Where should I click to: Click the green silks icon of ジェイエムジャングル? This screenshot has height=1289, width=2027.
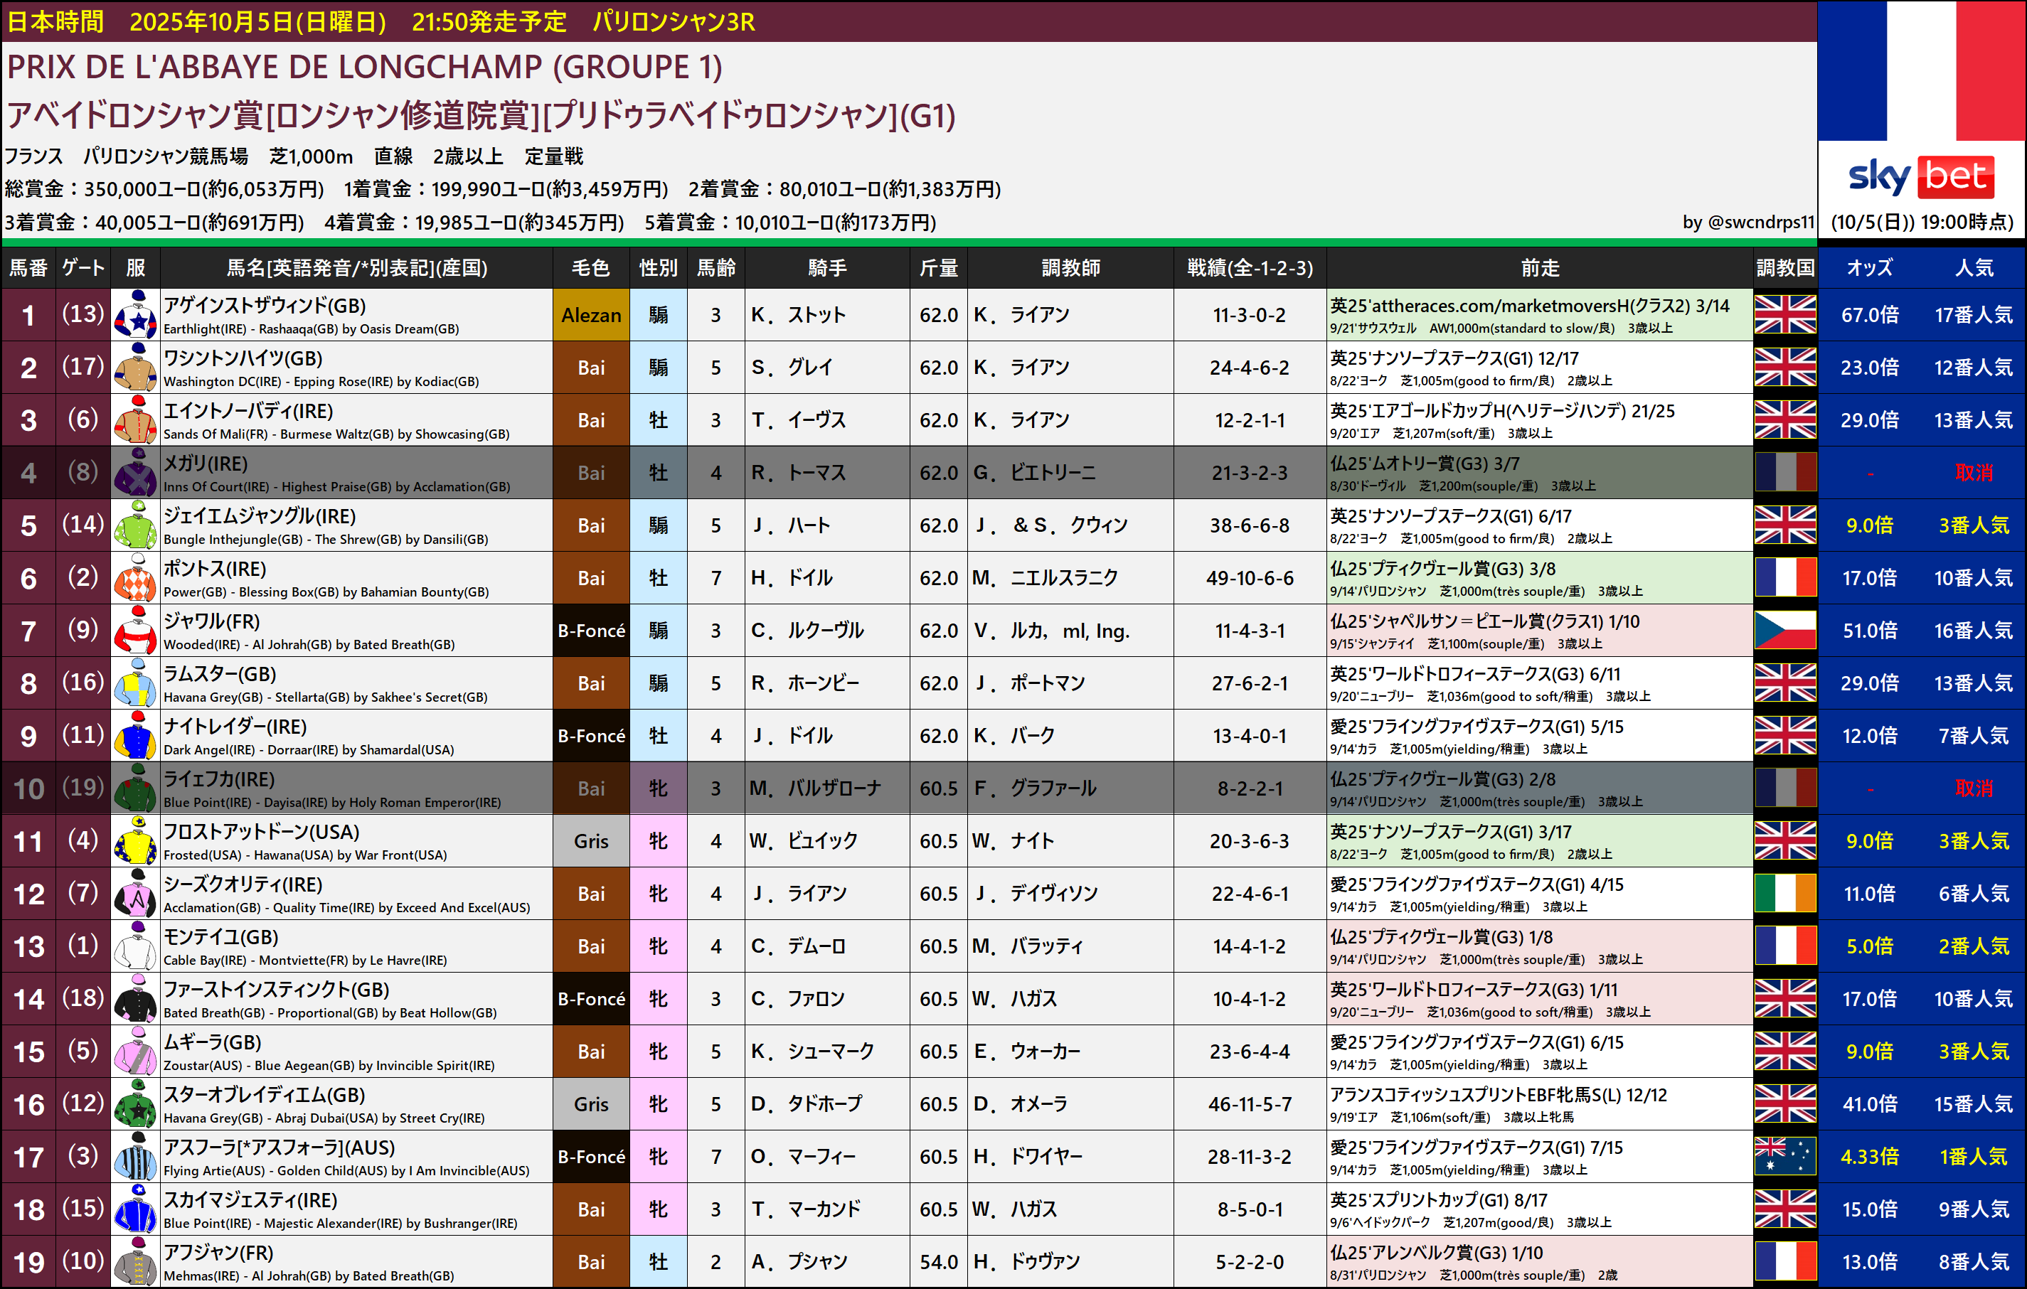click(134, 525)
